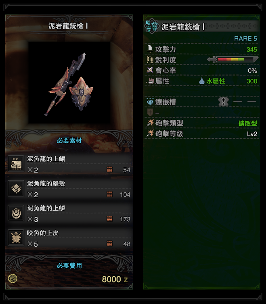Click the 8000 z cost value

(x=115, y=279)
